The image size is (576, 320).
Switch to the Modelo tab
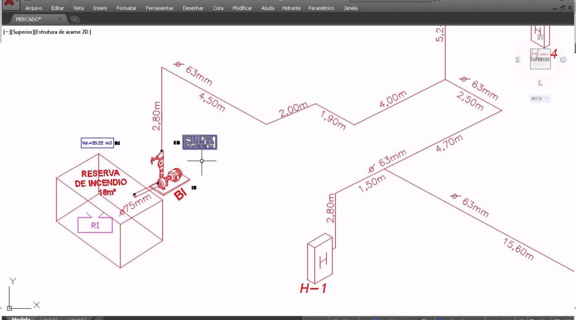pos(21,319)
